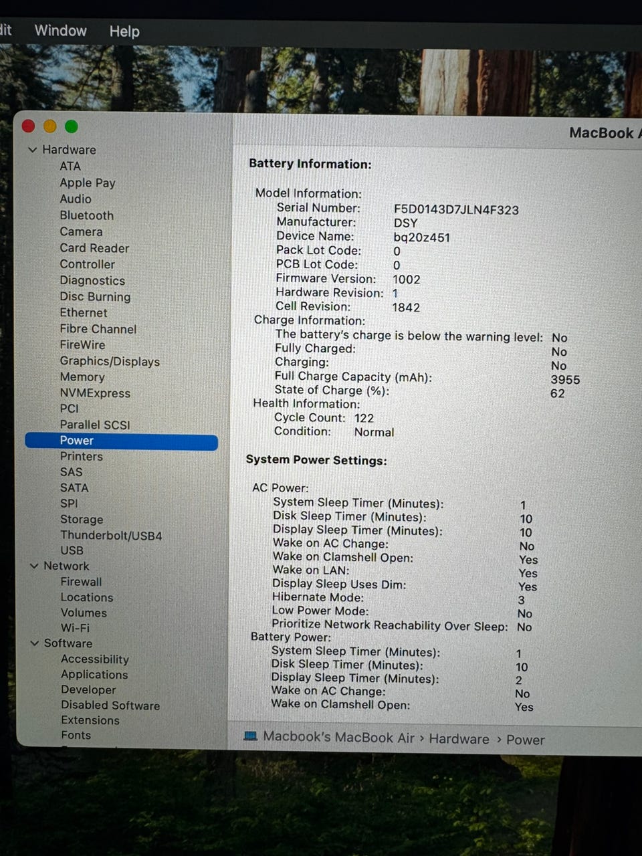
Task: Select Audio in the sidebar
Action: coord(76,199)
